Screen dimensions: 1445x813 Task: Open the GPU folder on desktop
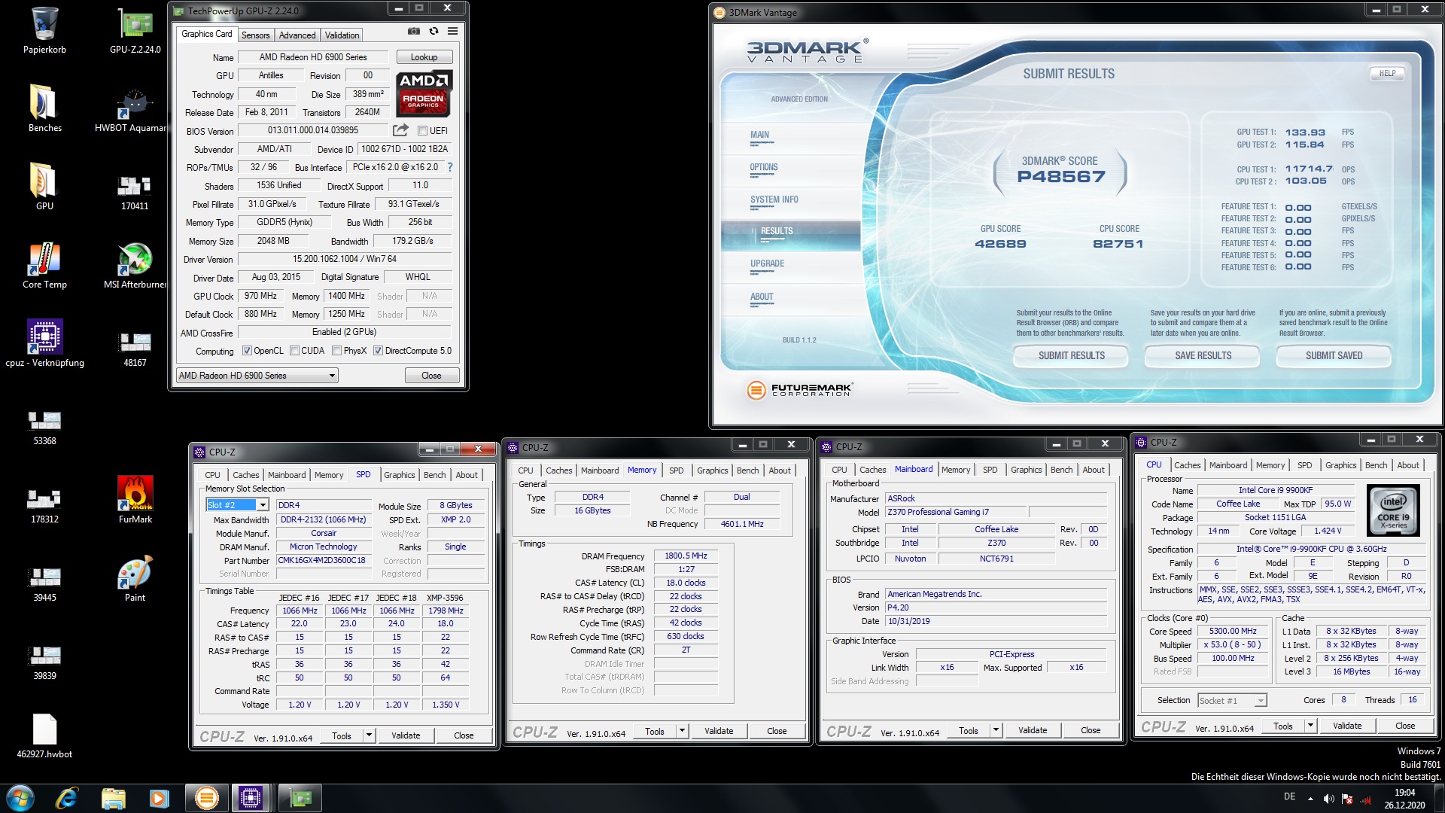tap(44, 187)
